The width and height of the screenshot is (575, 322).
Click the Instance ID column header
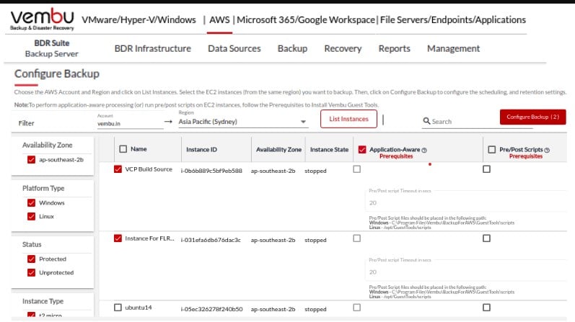(x=201, y=149)
